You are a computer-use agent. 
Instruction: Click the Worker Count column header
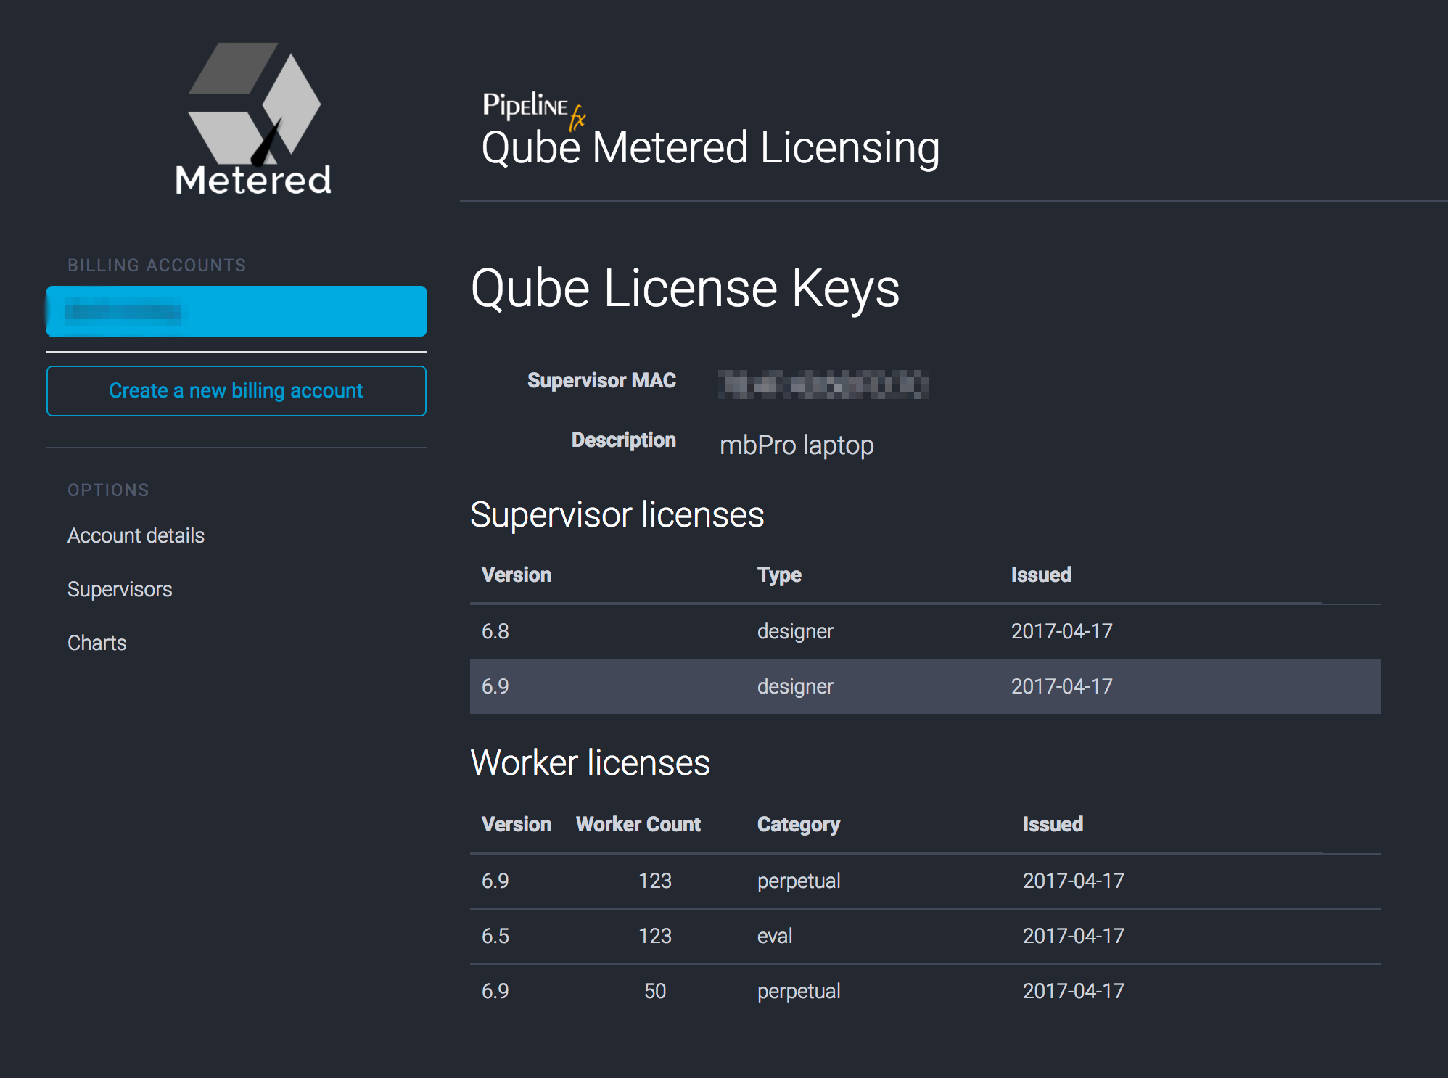pyautogui.click(x=638, y=824)
